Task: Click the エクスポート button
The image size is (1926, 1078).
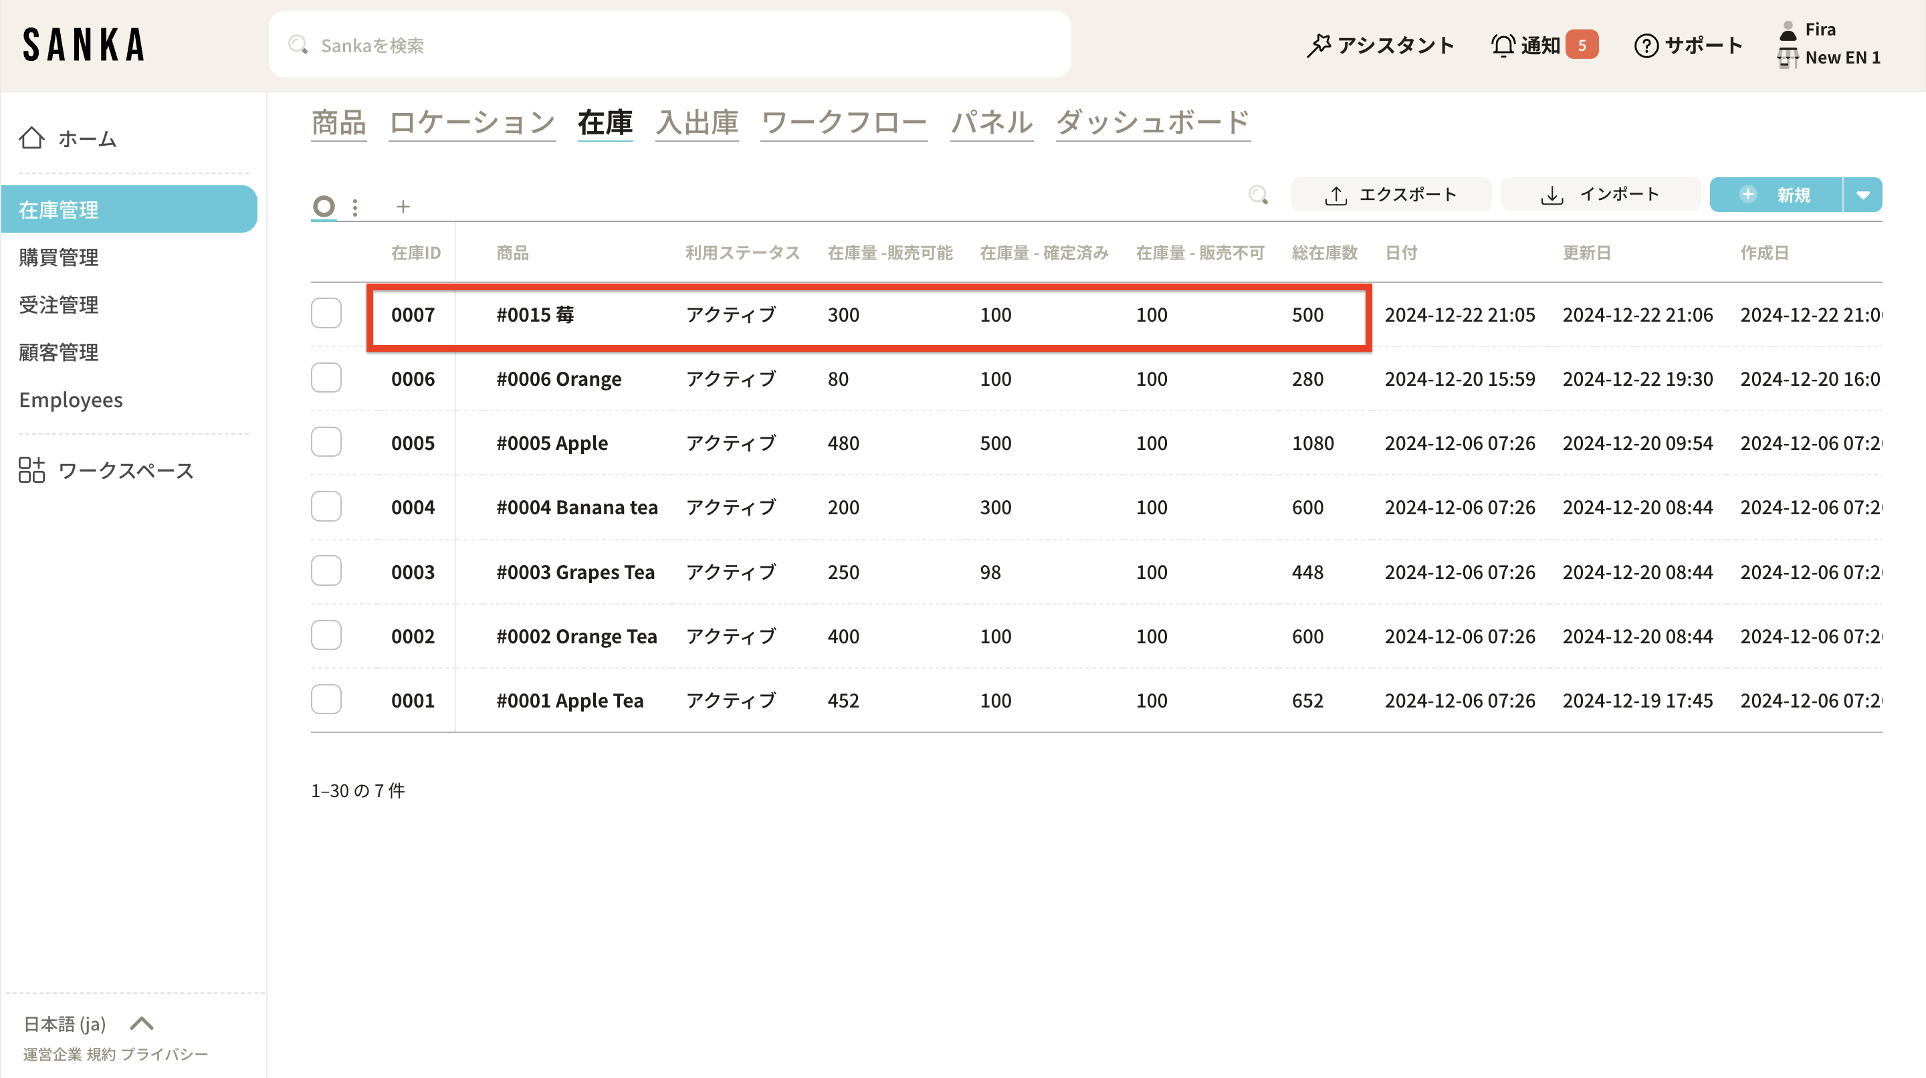Action: click(1391, 195)
